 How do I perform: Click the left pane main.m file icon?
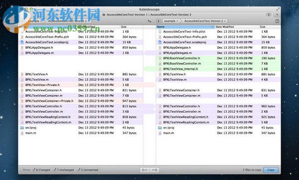(22, 133)
